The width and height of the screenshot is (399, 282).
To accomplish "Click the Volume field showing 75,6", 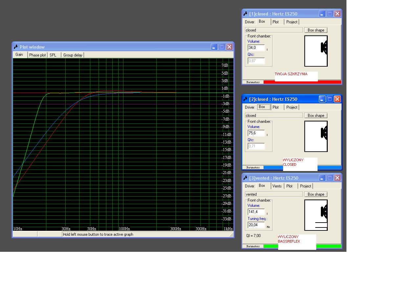I will (x=256, y=133).
